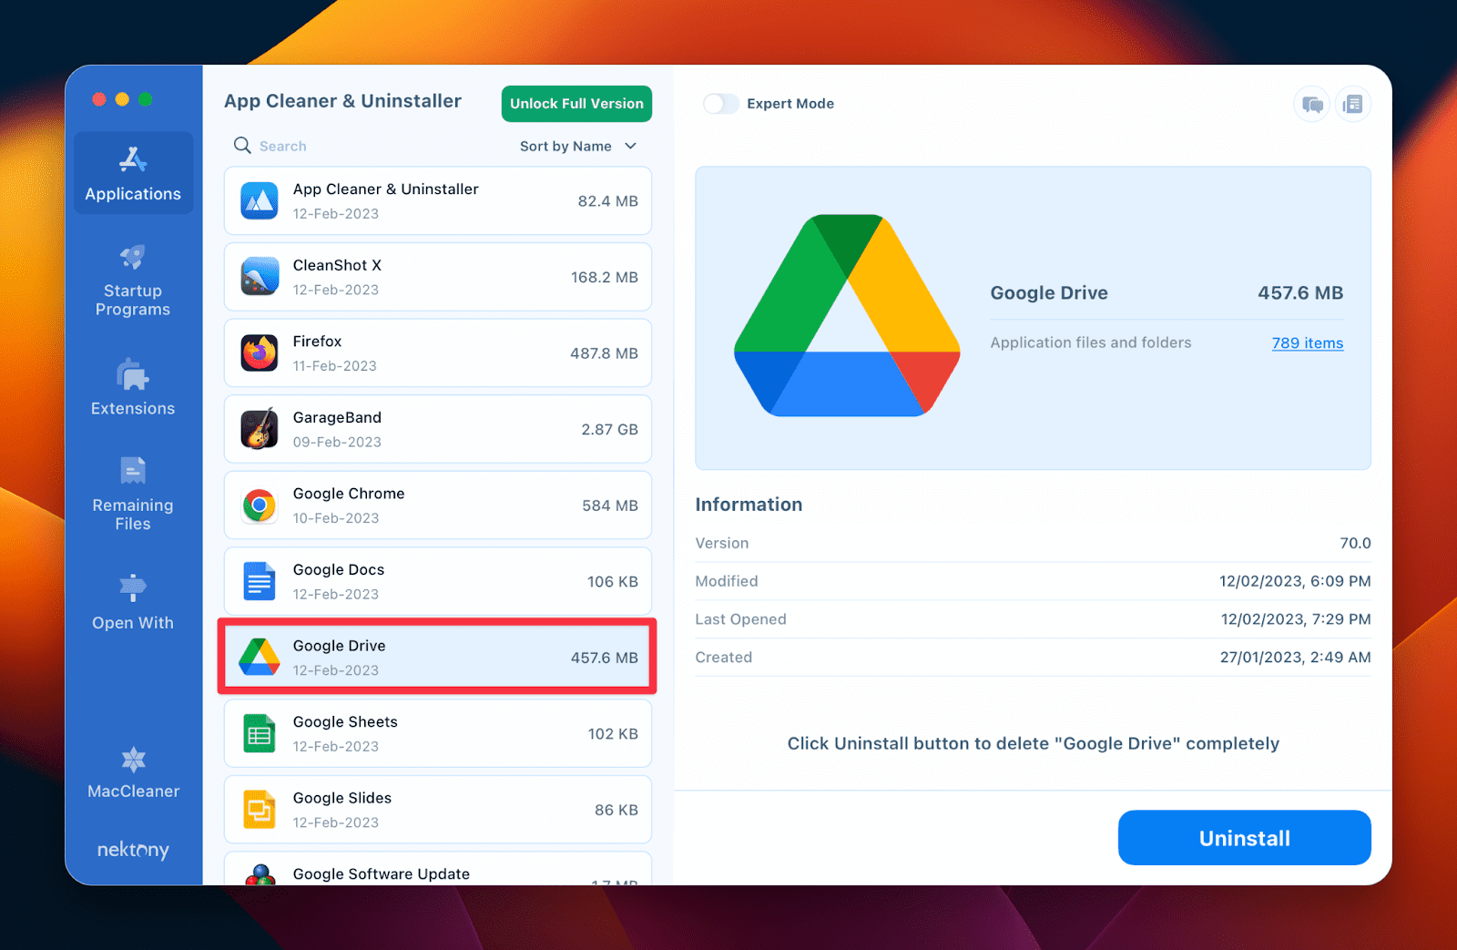Viewport: 1457px width, 950px height.
Task: Open the feedback chat icon
Action: click(x=1311, y=104)
